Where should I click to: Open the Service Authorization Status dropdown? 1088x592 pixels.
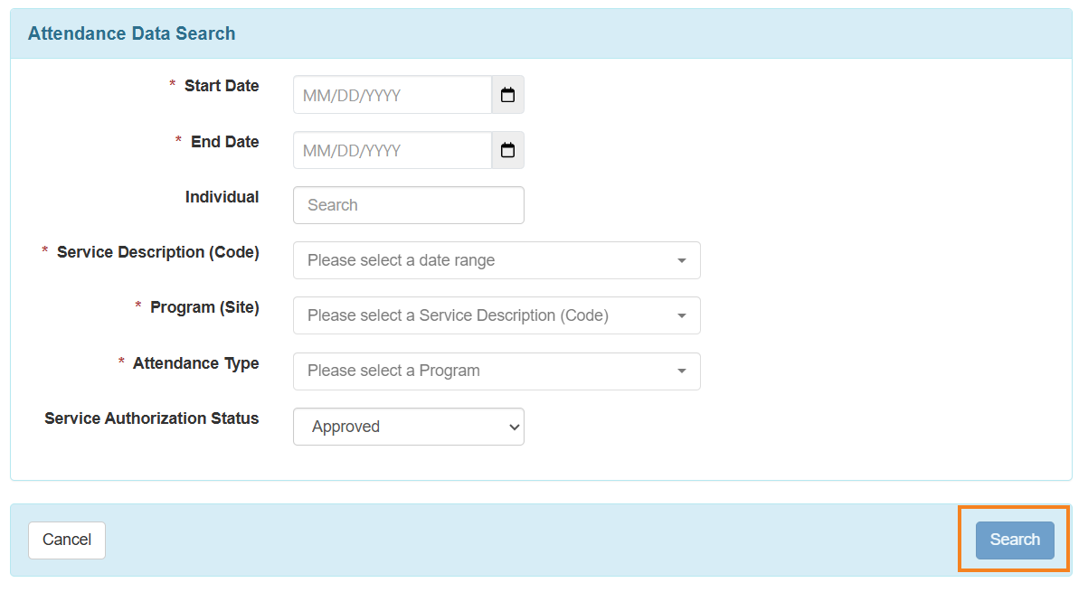point(409,427)
